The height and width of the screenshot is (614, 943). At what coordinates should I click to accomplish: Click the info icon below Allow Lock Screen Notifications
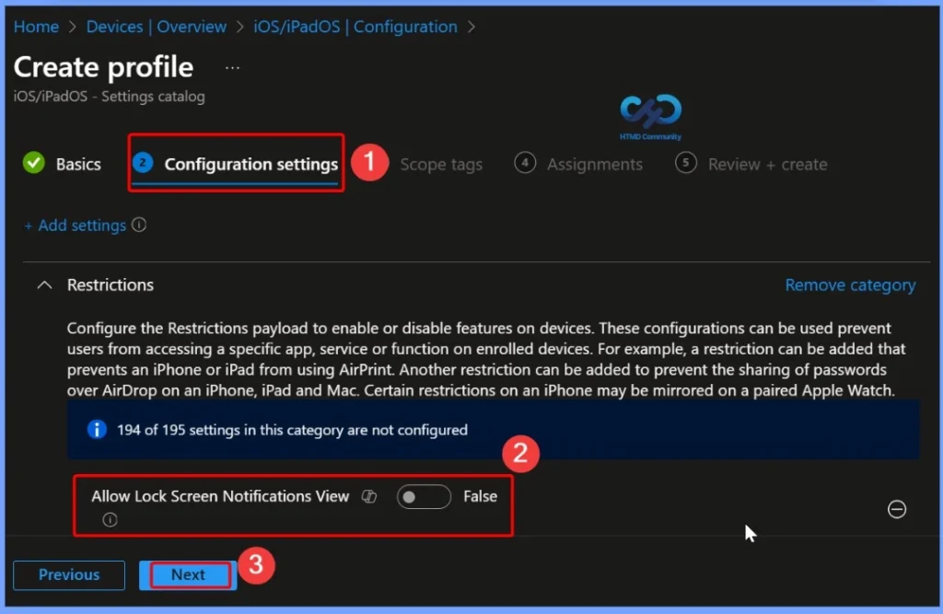coord(110,520)
